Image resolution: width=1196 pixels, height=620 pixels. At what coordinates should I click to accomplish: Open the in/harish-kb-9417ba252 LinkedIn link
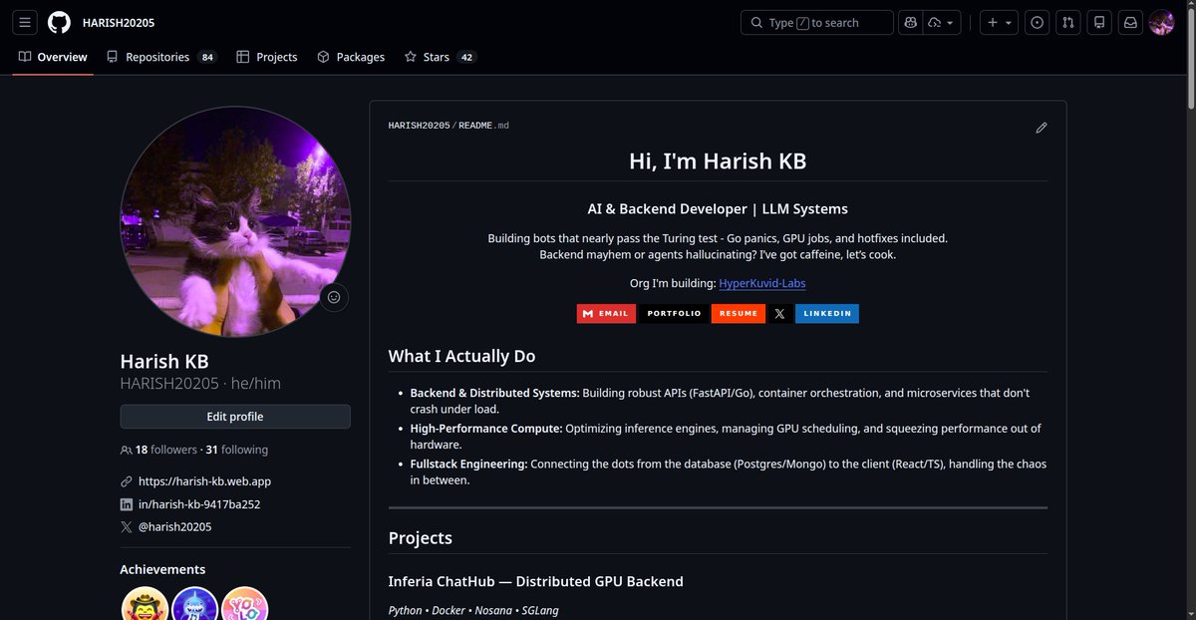pyautogui.click(x=199, y=504)
